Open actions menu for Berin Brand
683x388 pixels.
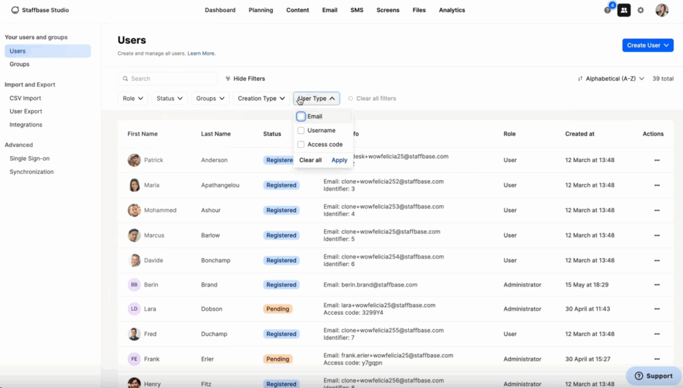657,285
